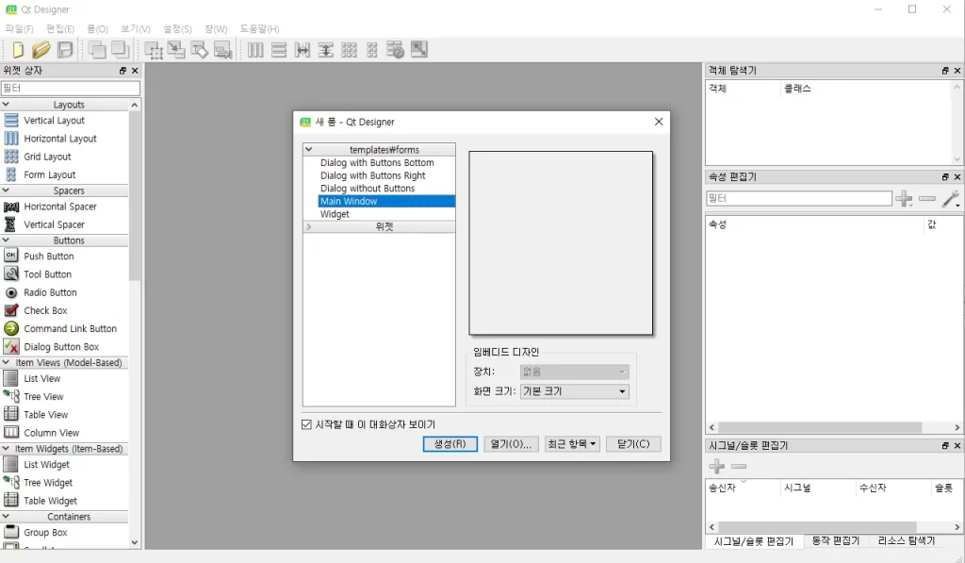This screenshot has width=965, height=563.
Task: Click the 닫기(C) button
Action: pyautogui.click(x=633, y=444)
